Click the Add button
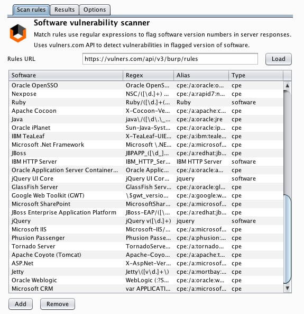The image size is (304, 314). click(x=21, y=304)
